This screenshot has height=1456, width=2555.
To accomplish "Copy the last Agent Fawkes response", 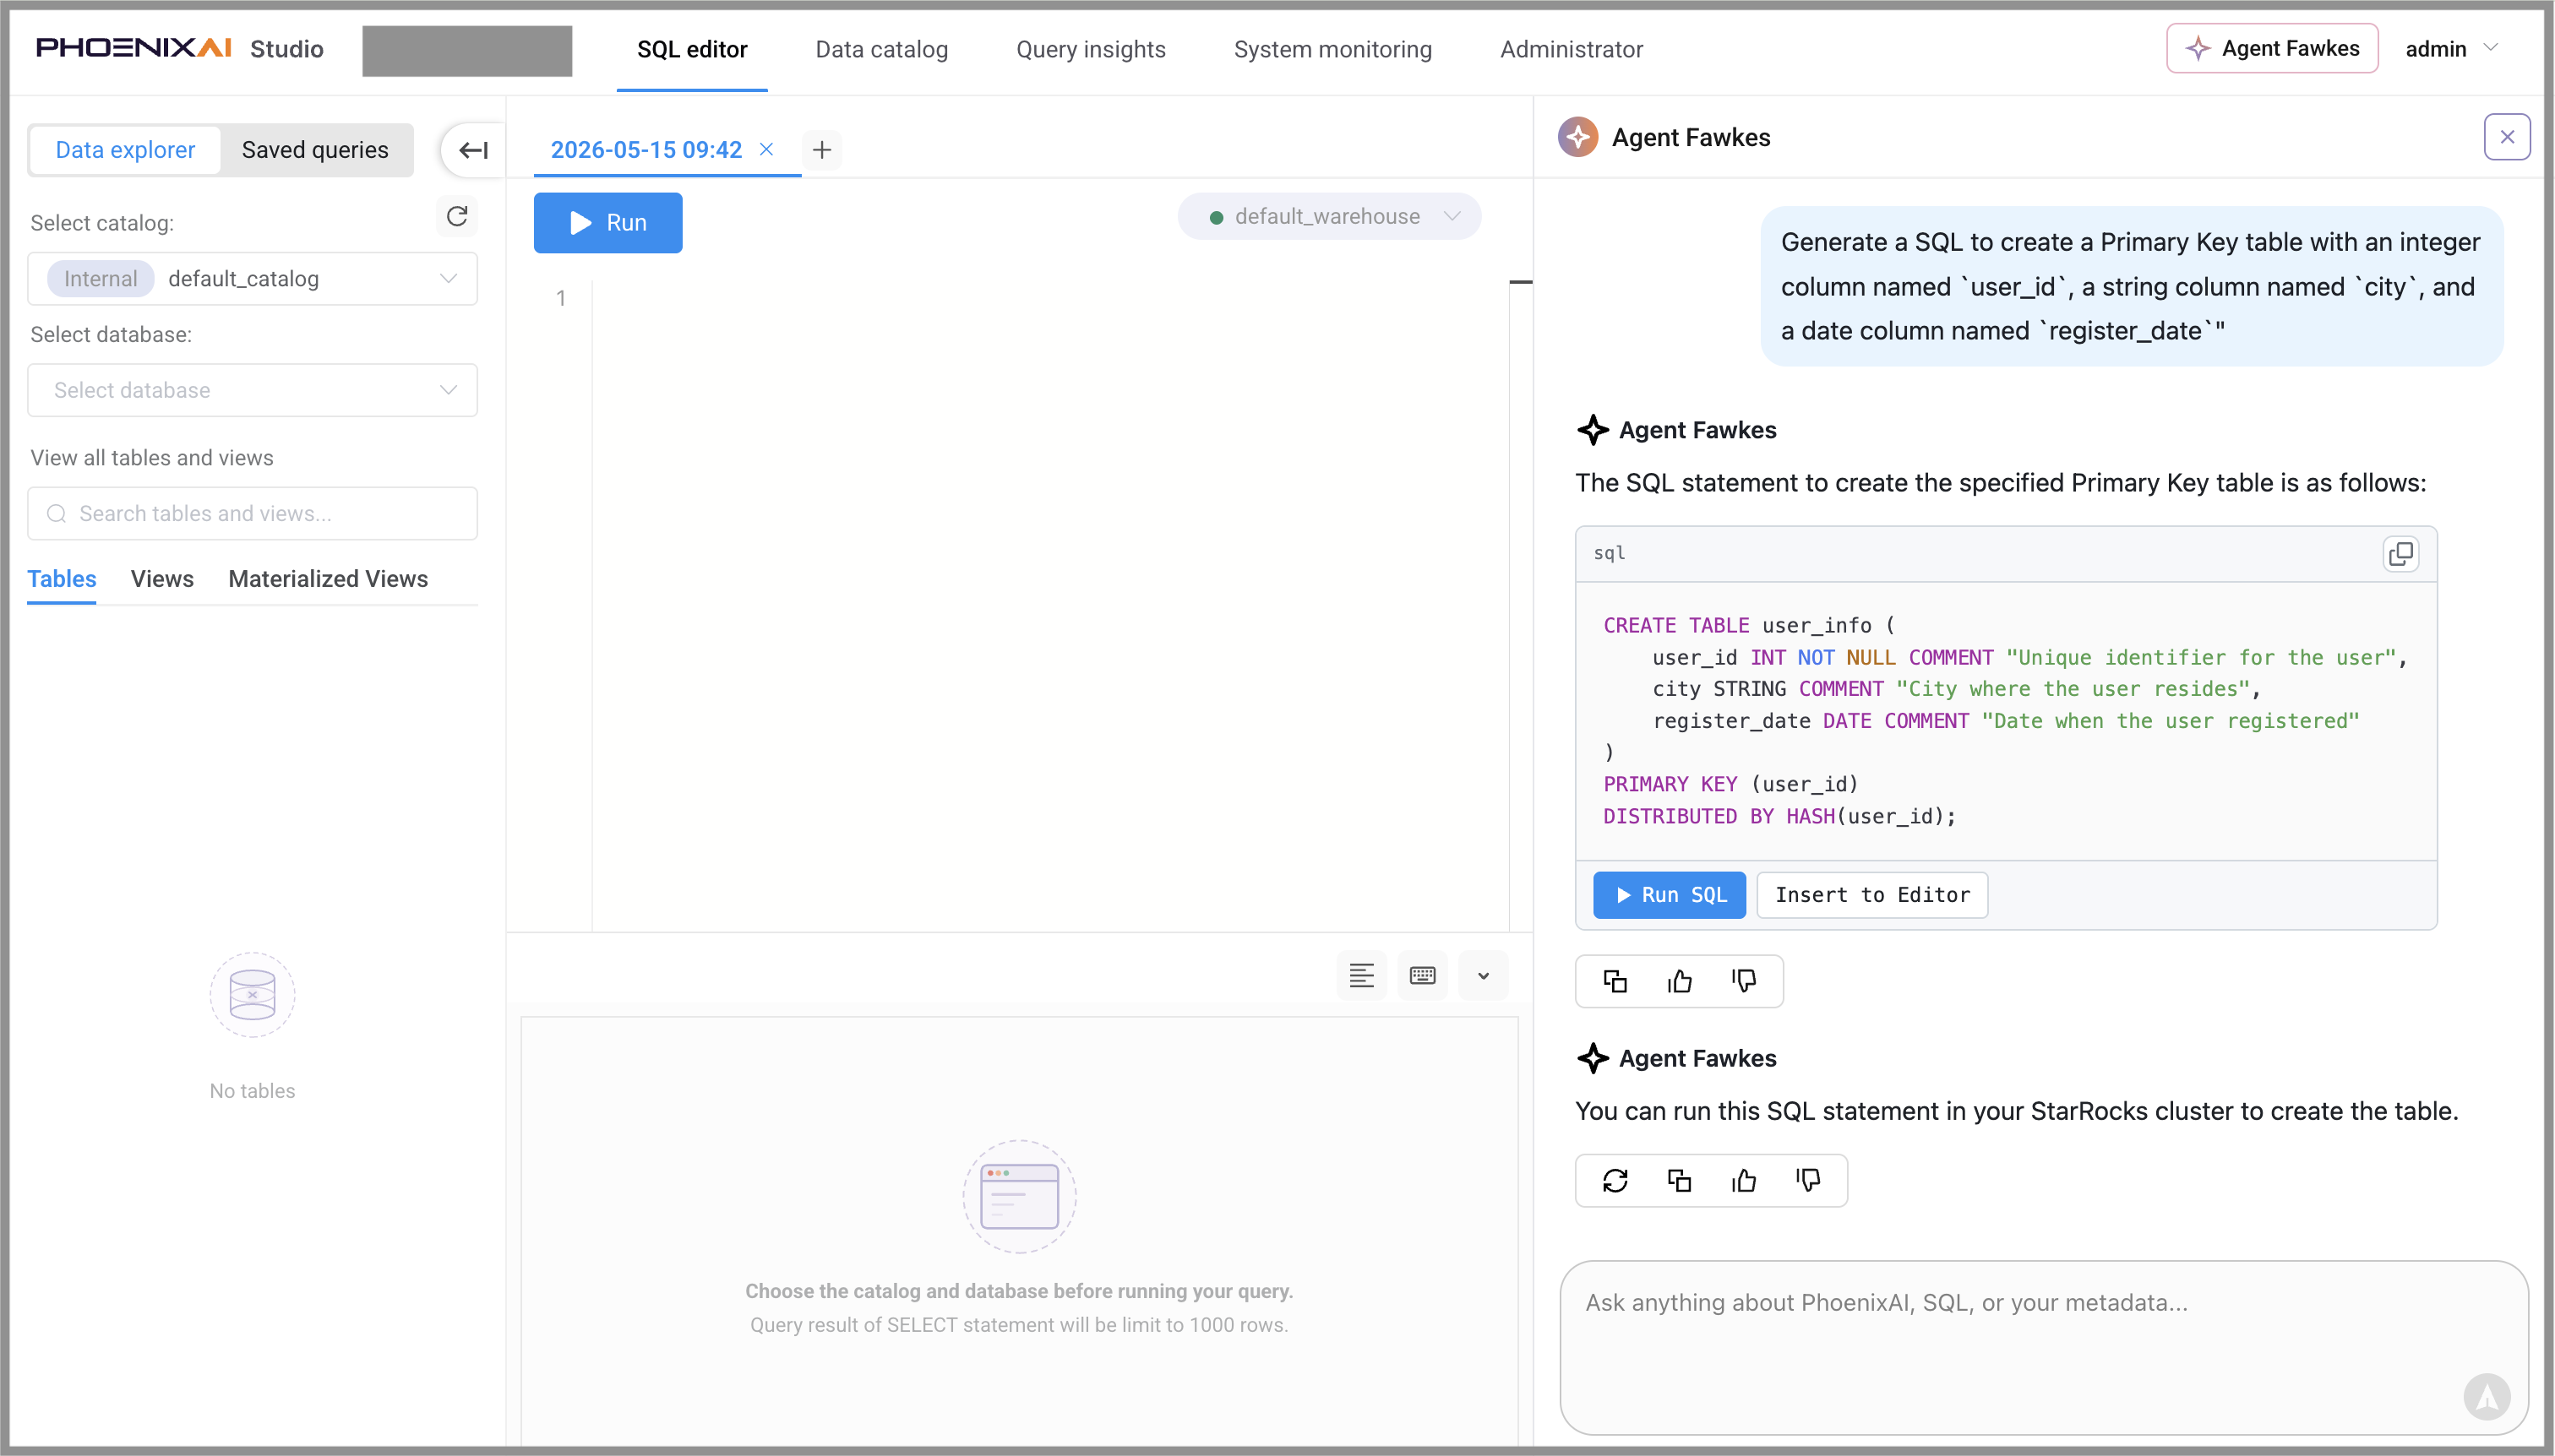I will pyautogui.click(x=1680, y=1181).
